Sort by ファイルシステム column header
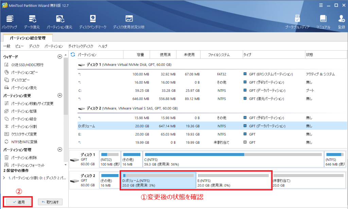This screenshot has width=348, height=209. coord(222,55)
